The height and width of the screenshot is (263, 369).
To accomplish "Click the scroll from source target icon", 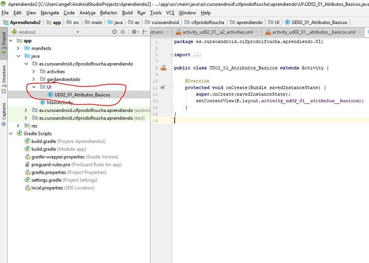I will pyautogui.click(x=114, y=32).
